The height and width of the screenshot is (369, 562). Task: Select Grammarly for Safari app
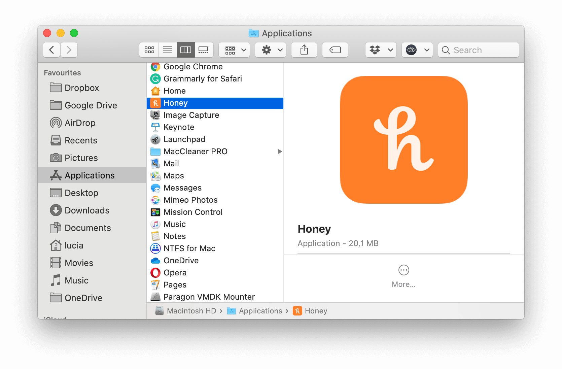(215, 79)
